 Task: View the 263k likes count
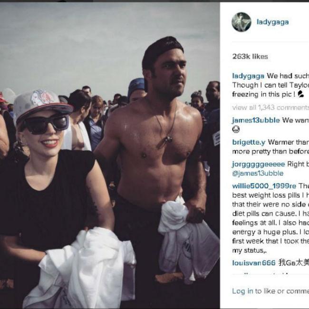click(x=250, y=57)
